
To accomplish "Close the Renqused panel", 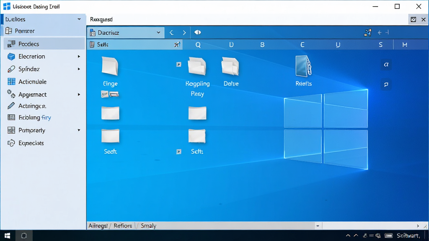I will click(x=423, y=19).
